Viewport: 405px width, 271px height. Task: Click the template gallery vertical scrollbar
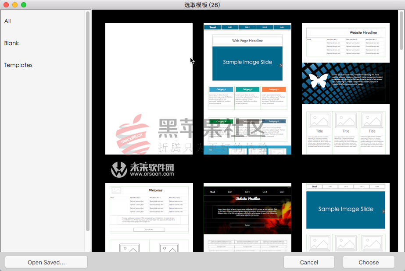[x=401, y=30]
